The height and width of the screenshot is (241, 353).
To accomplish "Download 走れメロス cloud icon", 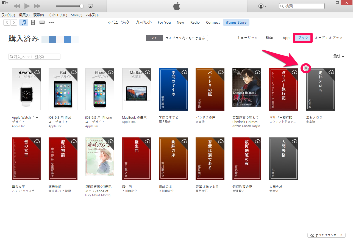I will click(x=331, y=72).
